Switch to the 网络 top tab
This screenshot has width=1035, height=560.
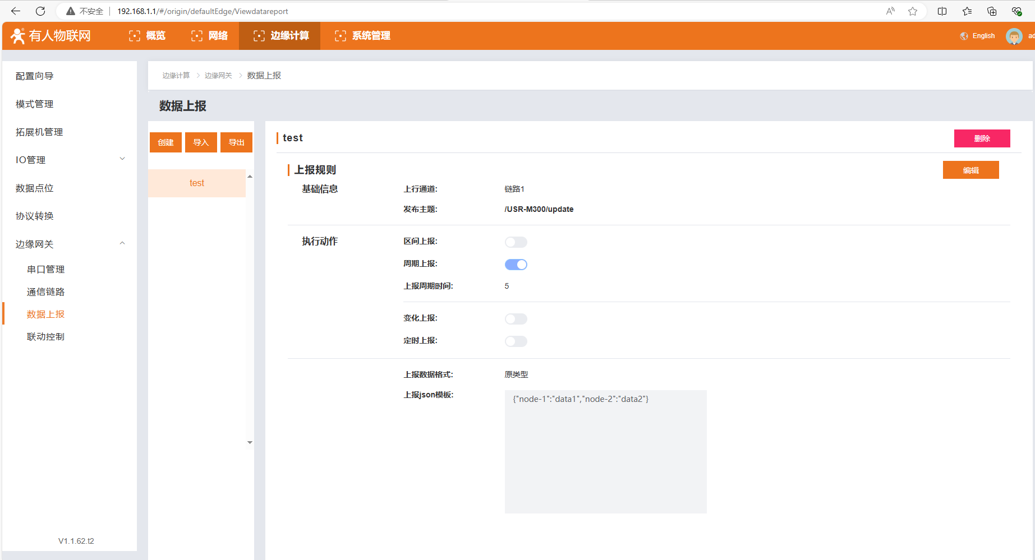point(210,36)
